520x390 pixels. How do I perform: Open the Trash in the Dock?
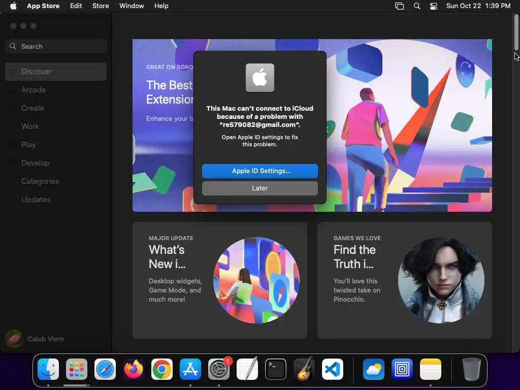(x=471, y=369)
